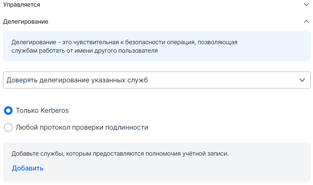Screen dimensions: 313x185
Task: Click the arrow icon in the delegation dropdown
Action: click(x=303, y=80)
